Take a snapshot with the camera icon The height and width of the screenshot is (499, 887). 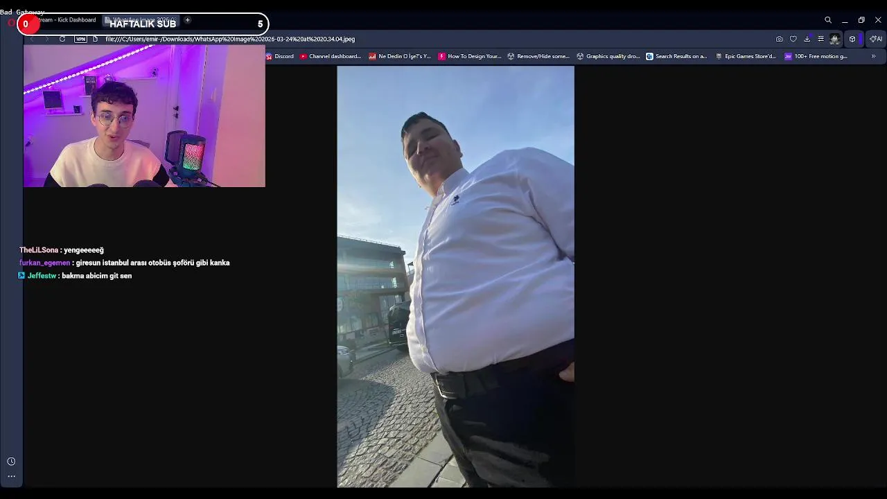click(x=780, y=39)
